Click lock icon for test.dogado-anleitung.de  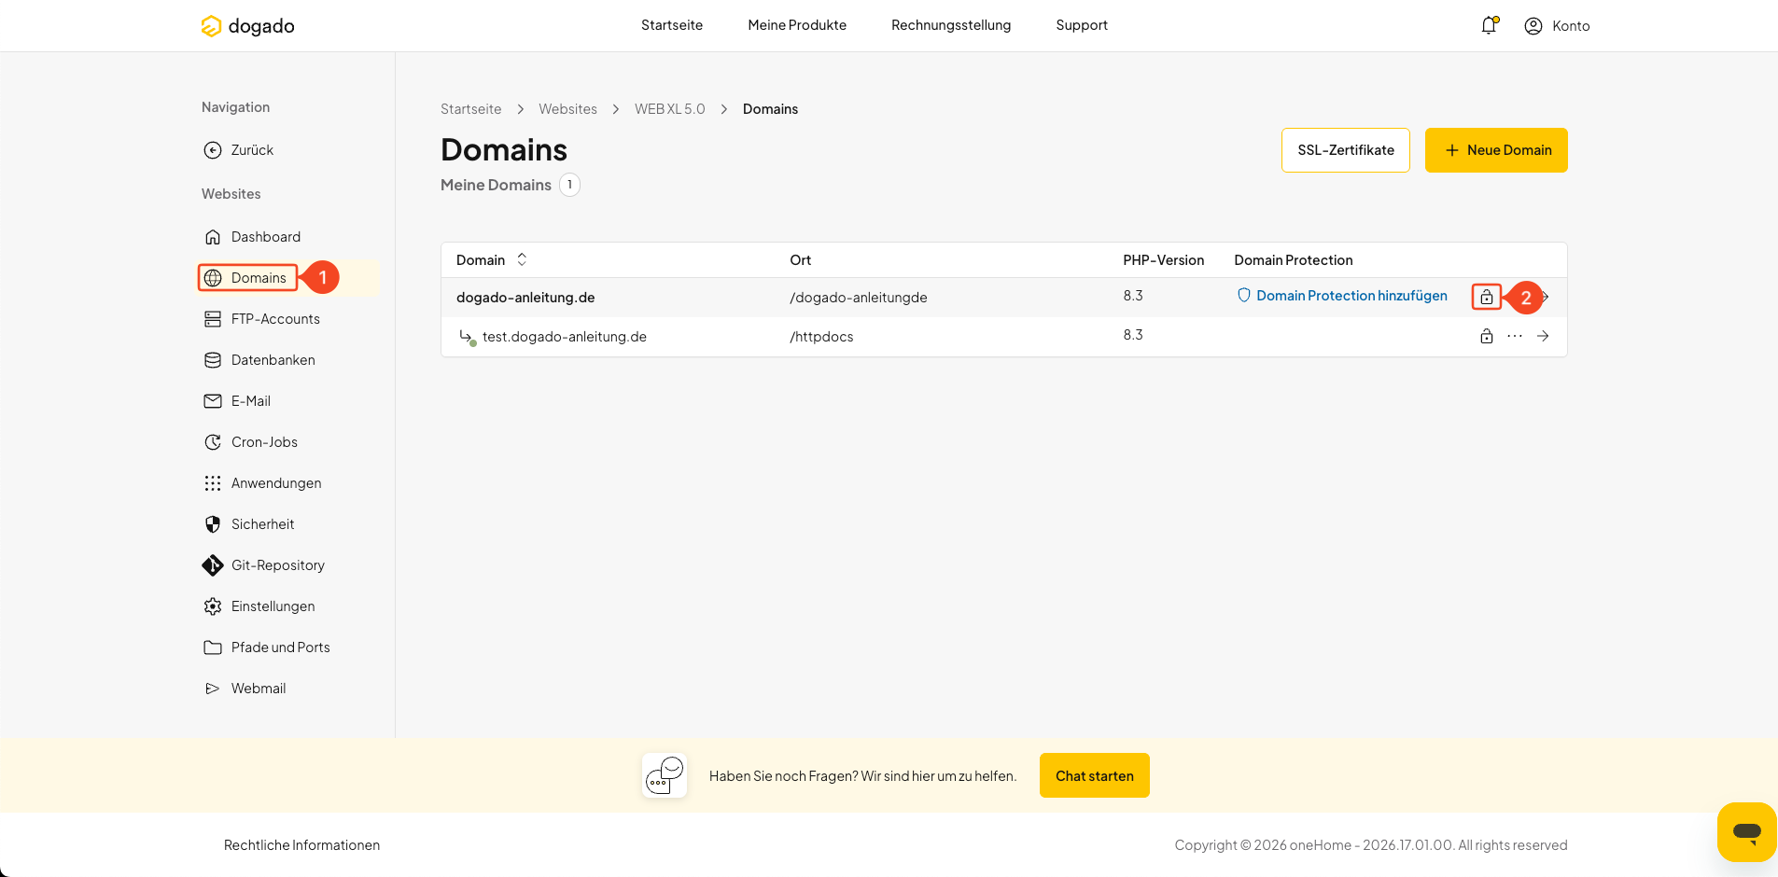click(x=1486, y=336)
